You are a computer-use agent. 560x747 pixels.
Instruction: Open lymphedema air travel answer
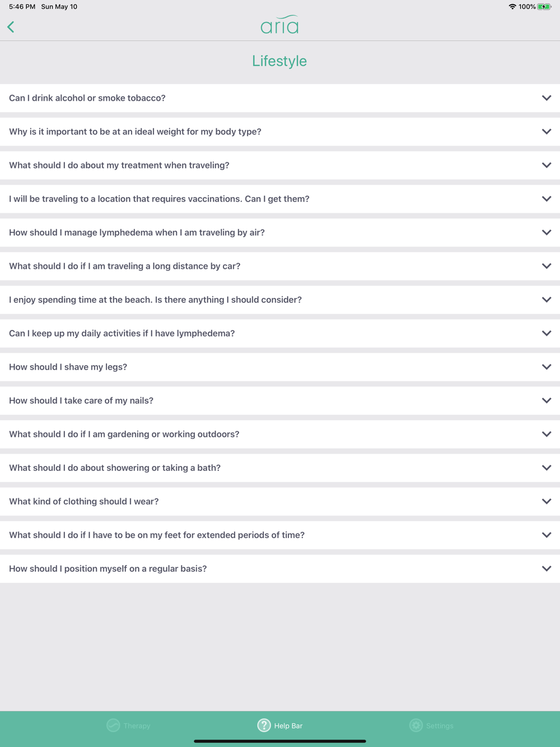click(x=279, y=232)
